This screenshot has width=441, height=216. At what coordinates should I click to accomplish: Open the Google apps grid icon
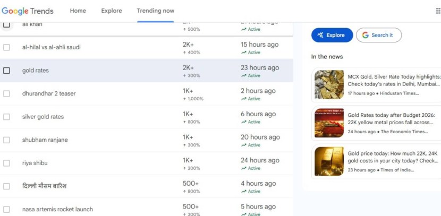[438, 11]
